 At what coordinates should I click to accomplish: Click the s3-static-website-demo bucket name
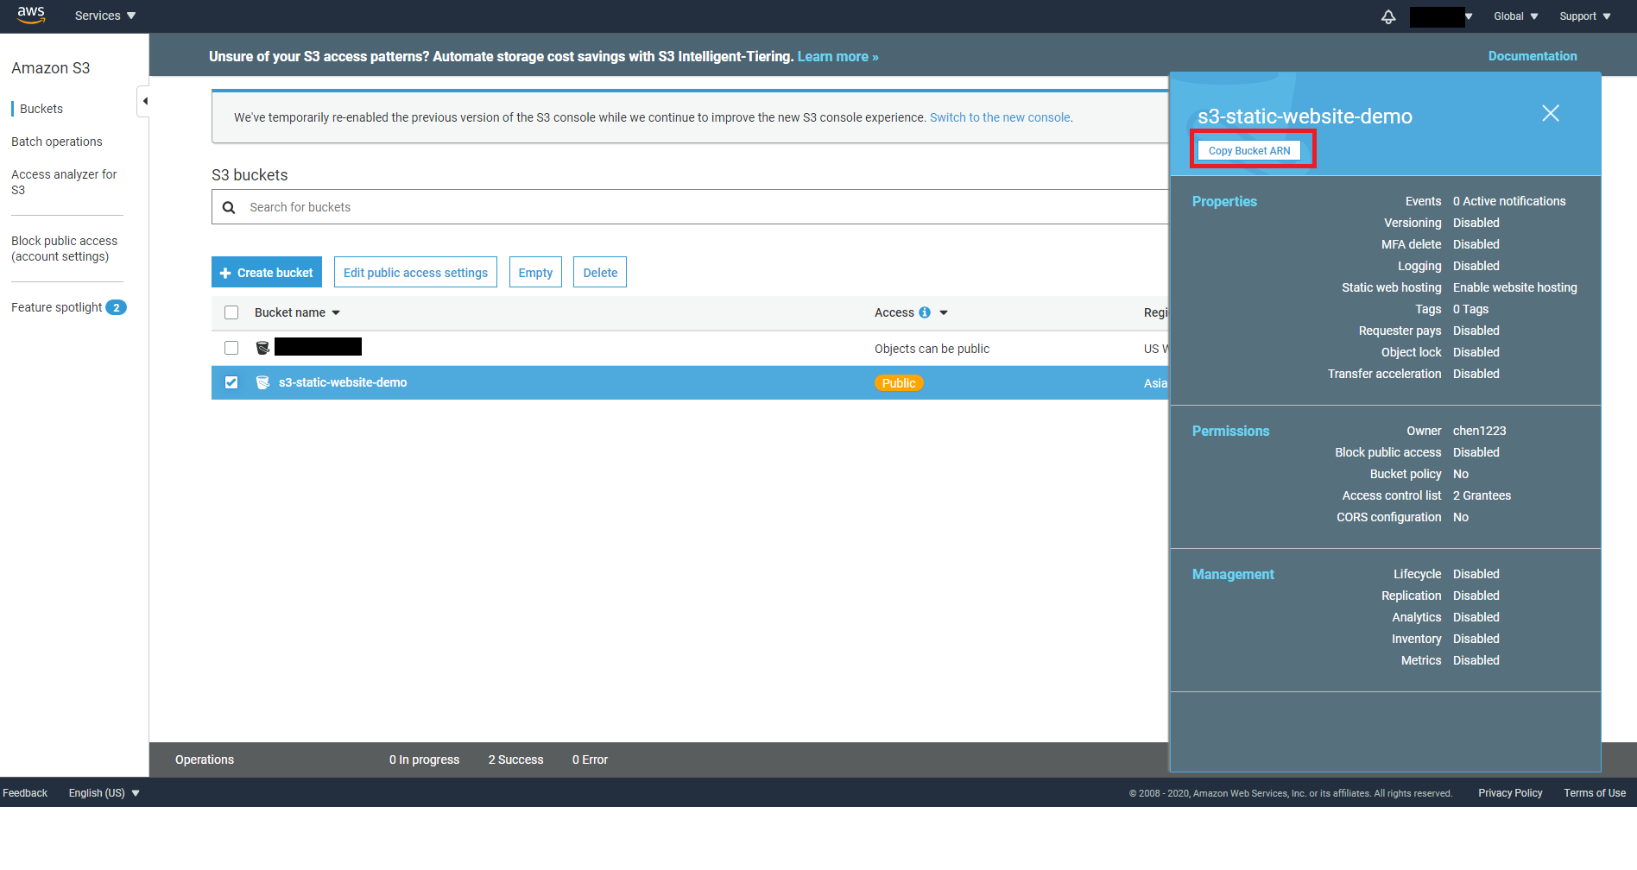[343, 382]
